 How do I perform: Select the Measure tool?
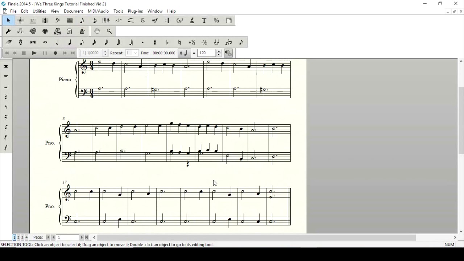coord(70,21)
